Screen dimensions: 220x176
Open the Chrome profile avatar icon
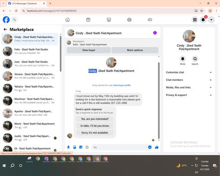(x=210, y=11)
